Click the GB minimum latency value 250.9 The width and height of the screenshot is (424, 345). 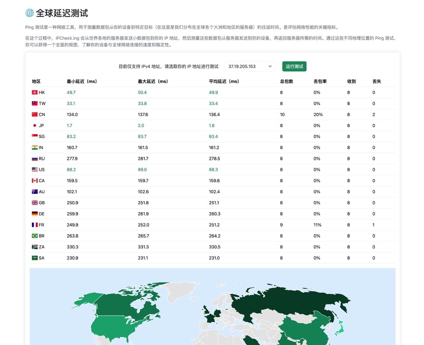pyautogui.click(x=73, y=203)
